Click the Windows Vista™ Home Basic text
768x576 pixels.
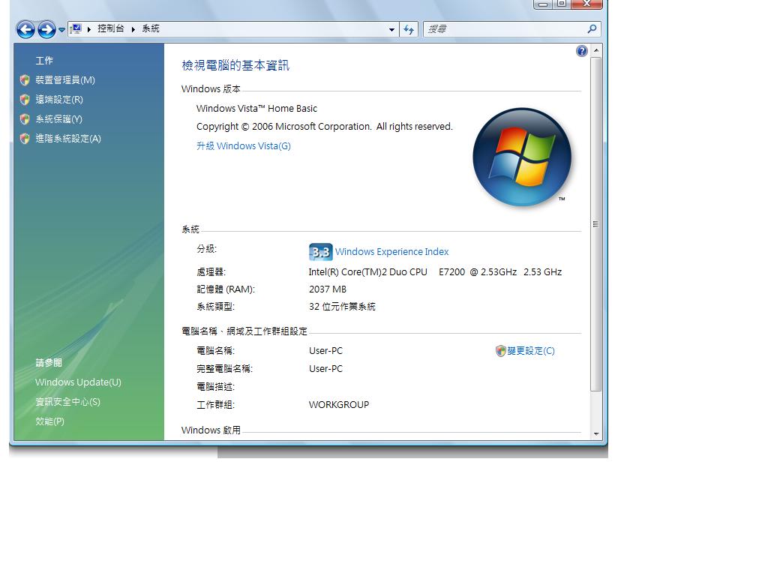[256, 108]
